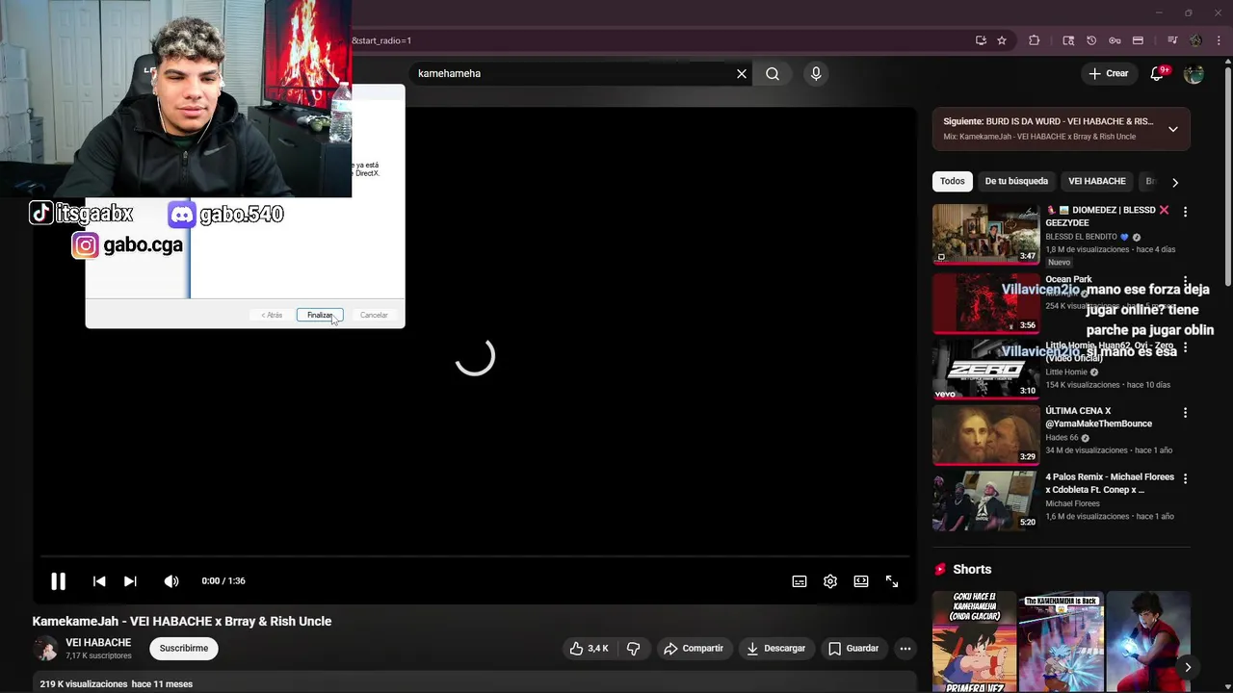Image resolution: width=1233 pixels, height=693 pixels.
Task: Click KamekameJah video title text
Action: coord(182,622)
